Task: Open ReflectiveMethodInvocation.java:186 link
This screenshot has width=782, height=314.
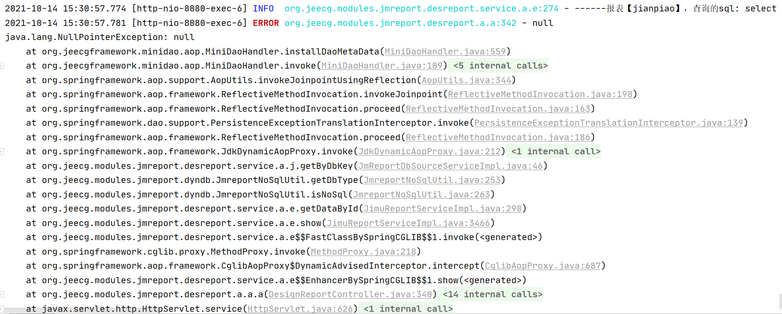Action: click(498, 137)
